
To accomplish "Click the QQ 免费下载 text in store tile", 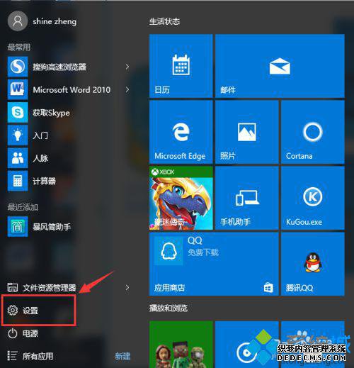I will [x=203, y=246].
